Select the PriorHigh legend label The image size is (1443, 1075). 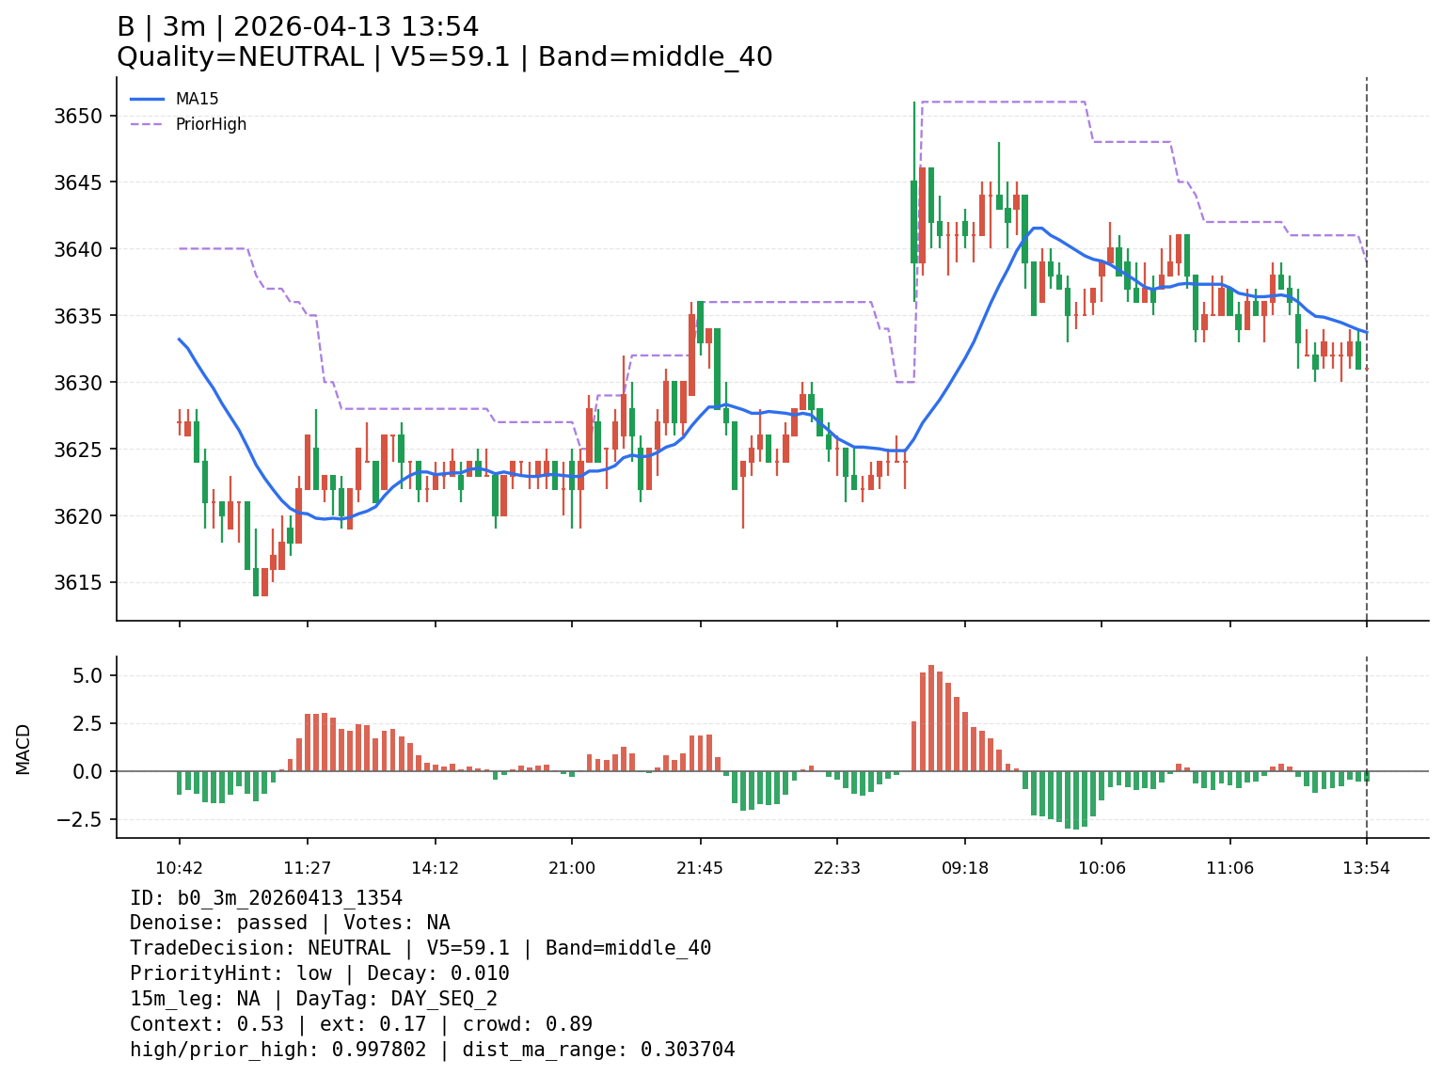click(x=211, y=124)
